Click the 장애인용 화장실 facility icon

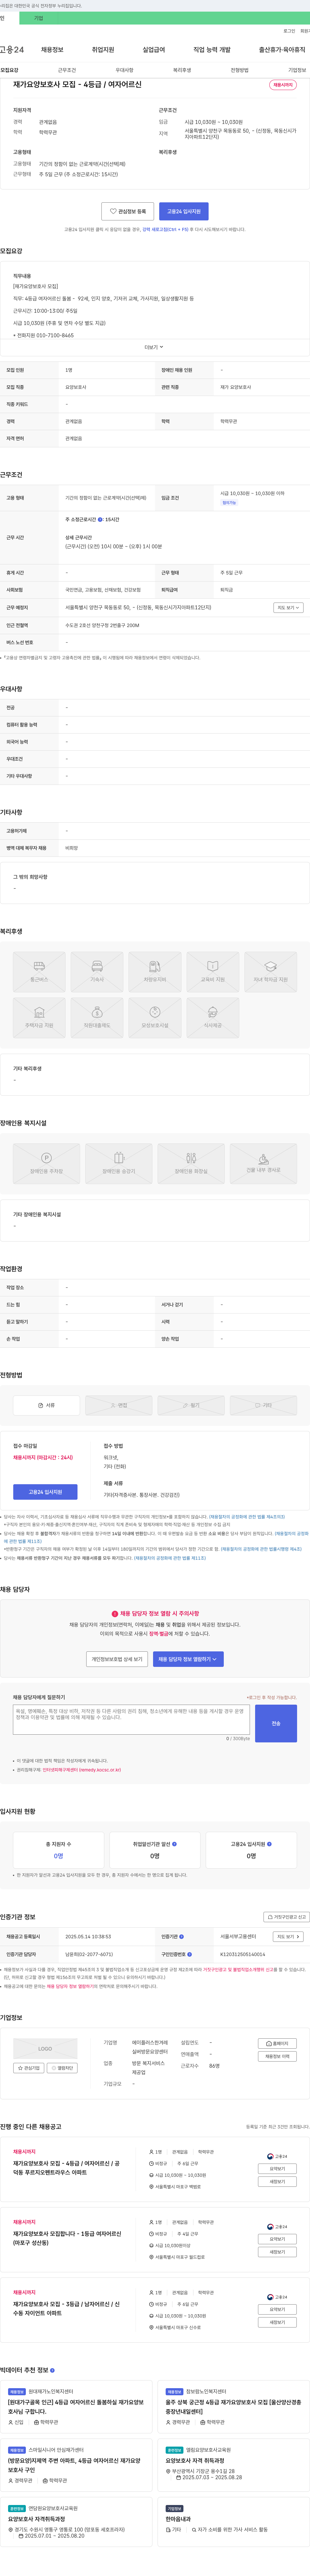tap(191, 1164)
